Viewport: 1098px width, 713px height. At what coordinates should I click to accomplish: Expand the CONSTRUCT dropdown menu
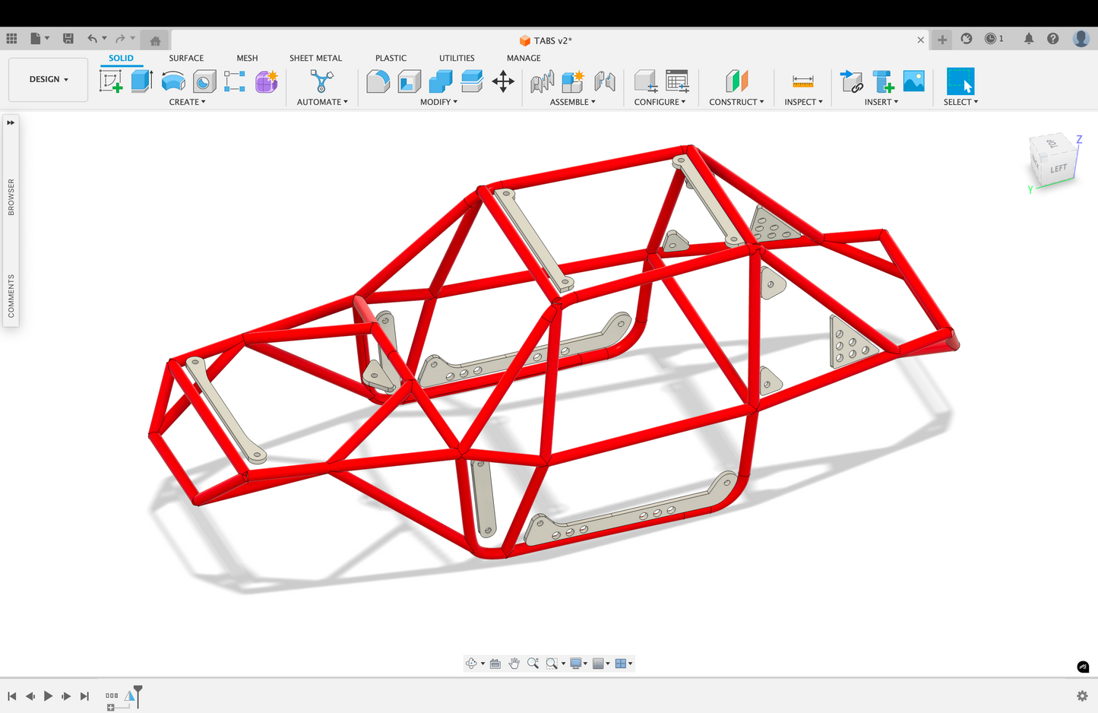pos(736,102)
